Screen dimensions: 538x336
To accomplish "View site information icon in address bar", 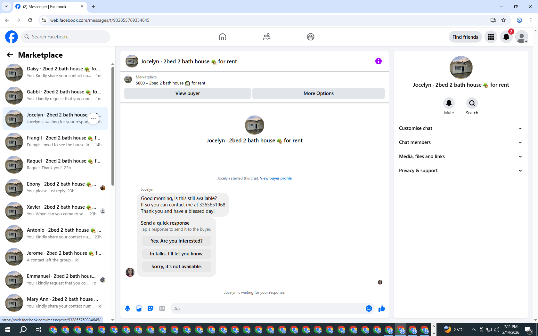I will (44, 20).
